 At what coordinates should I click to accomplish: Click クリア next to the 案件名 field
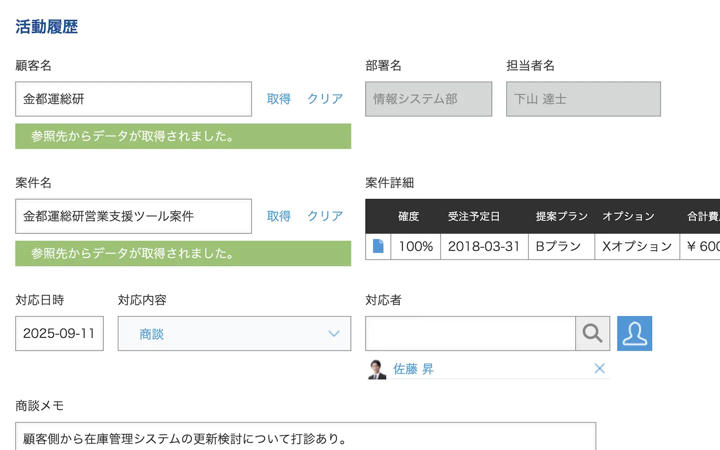[325, 216]
